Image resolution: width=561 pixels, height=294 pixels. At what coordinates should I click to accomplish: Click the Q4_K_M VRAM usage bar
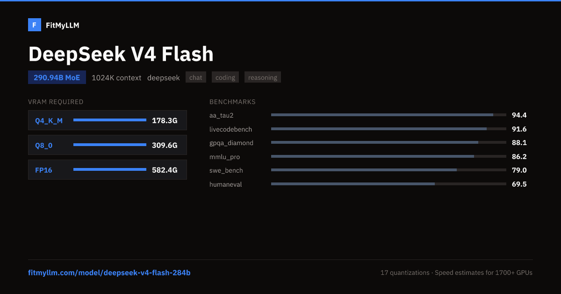coord(110,120)
